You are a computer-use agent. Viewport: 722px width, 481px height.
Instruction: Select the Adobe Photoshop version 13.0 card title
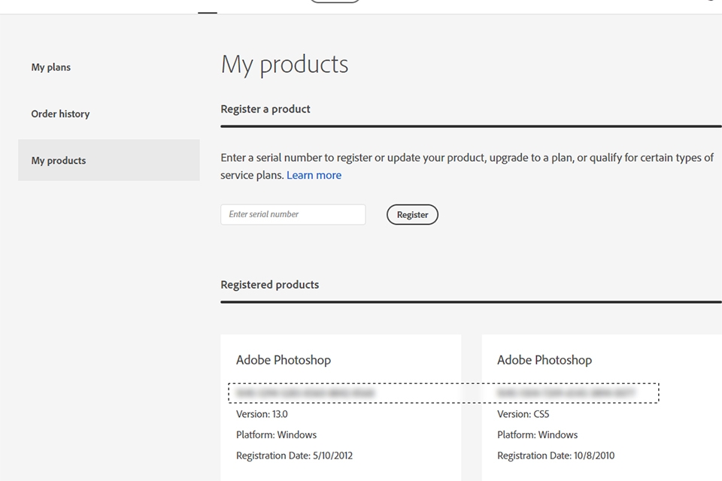click(x=284, y=360)
